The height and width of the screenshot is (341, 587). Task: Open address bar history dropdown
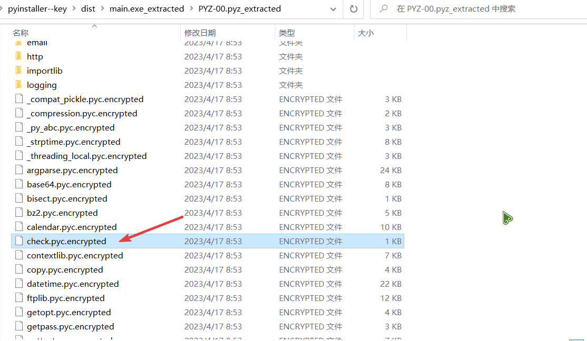333,9
